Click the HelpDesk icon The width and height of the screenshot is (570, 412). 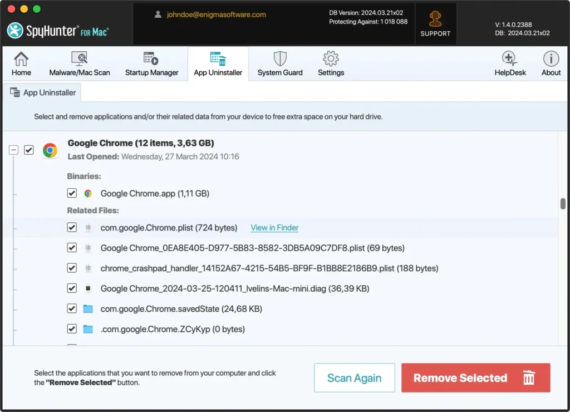[x=509, y=58]
